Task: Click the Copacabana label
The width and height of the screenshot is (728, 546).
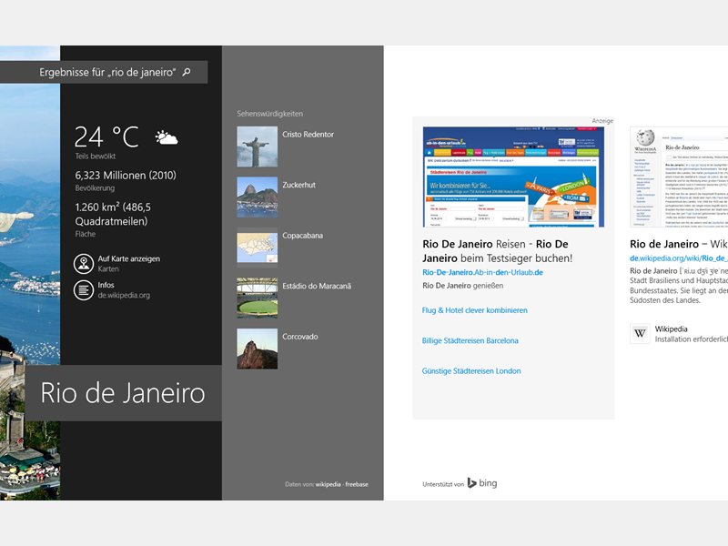Action: click(302, 236)
